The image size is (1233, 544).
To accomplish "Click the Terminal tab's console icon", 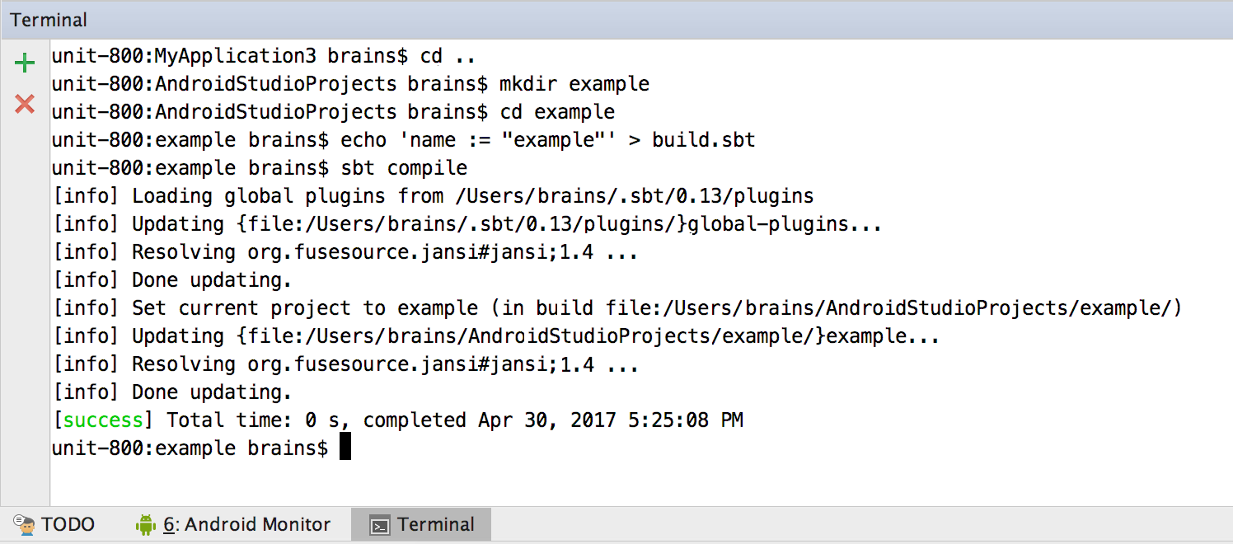I will [382, 524].
